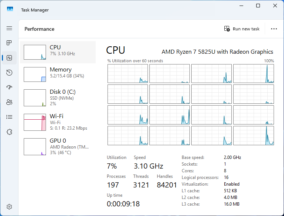
Task: Maximize the Task Manager window
Action: pyautogui.click(x=258, y=6)
